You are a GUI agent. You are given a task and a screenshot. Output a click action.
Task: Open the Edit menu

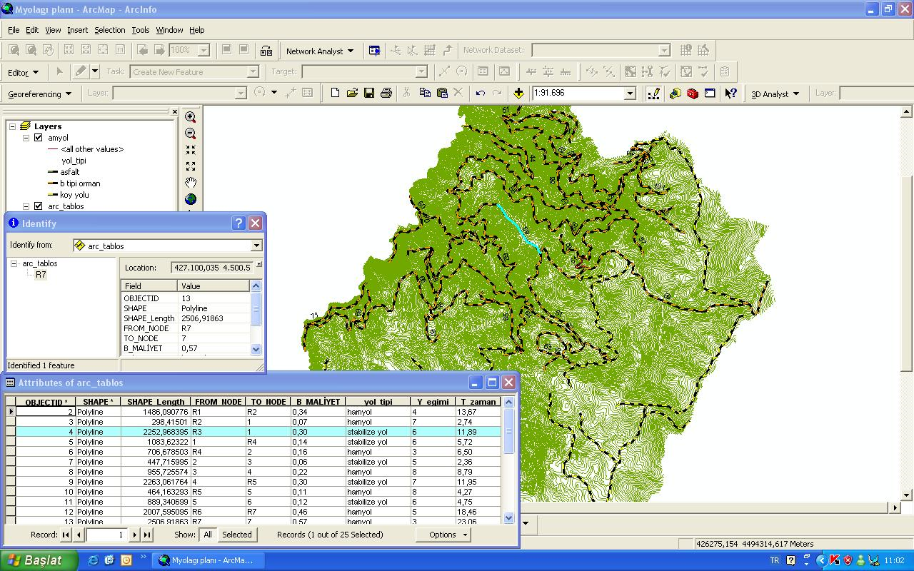32,30
